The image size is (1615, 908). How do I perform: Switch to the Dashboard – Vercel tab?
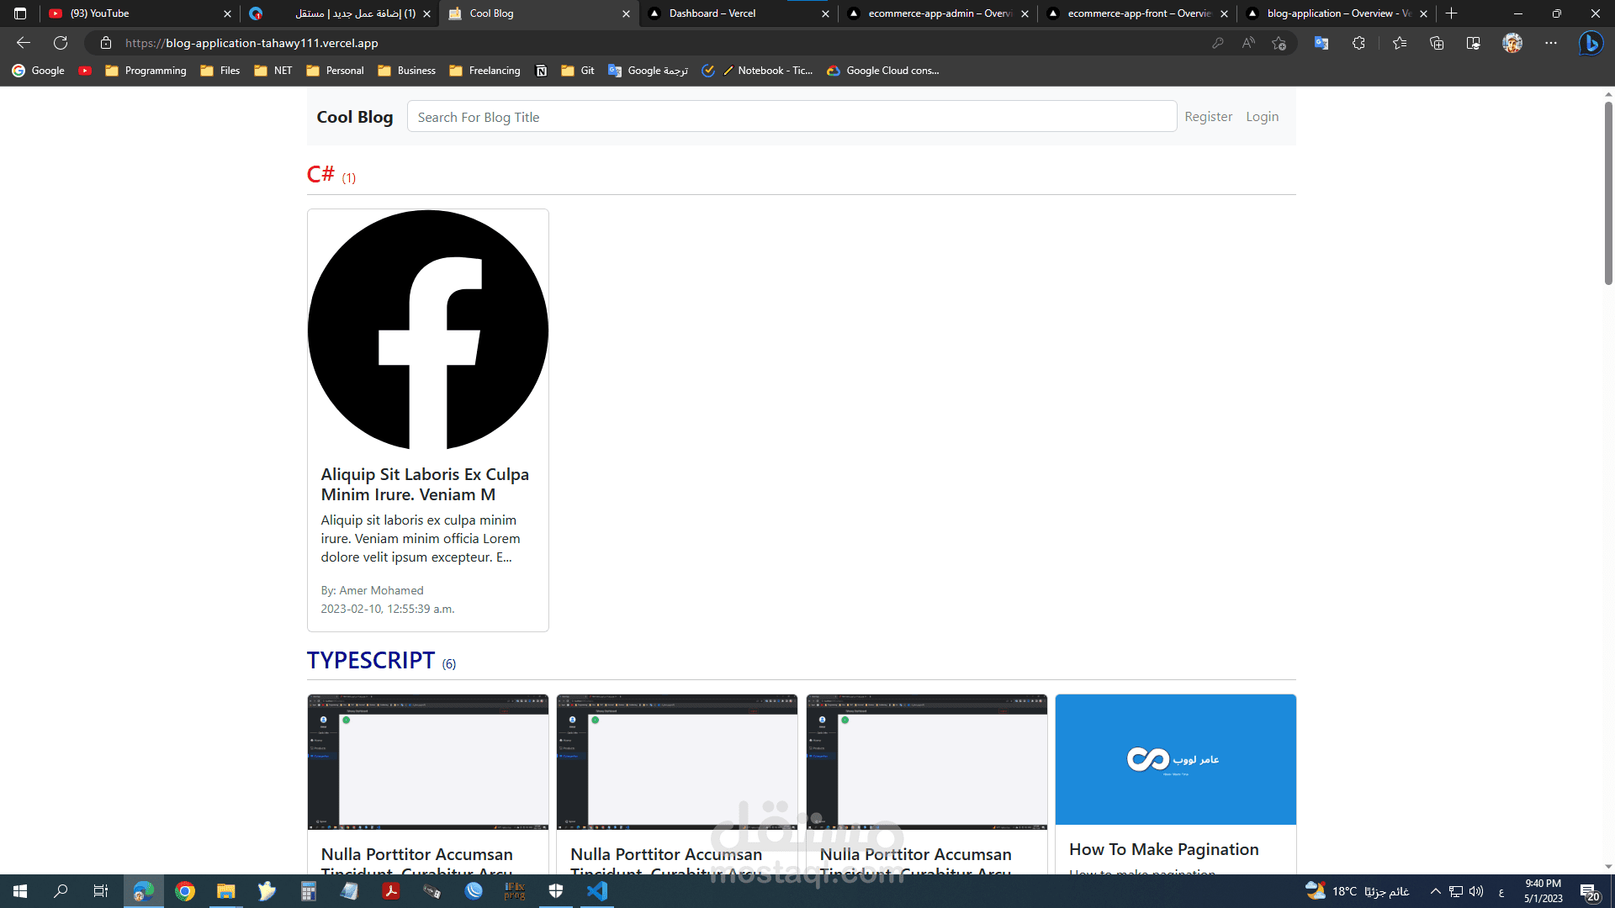(712, 13)
